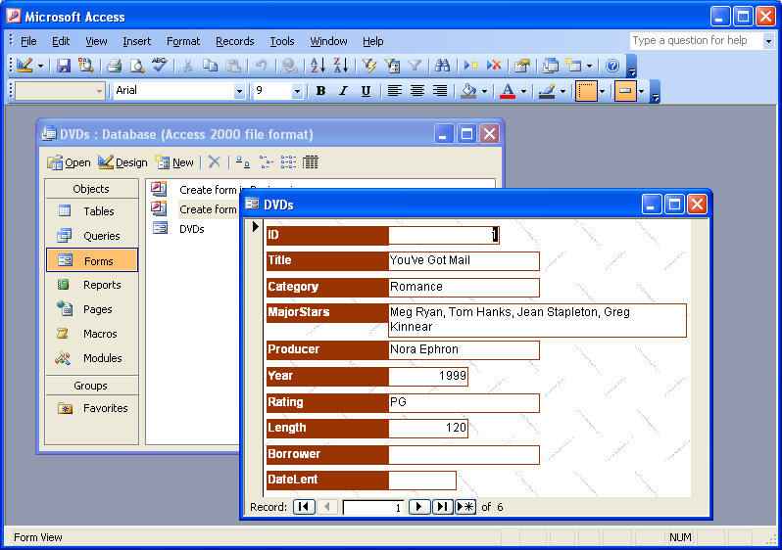Apply the Line/Border Color pen button

coord(547,91)
